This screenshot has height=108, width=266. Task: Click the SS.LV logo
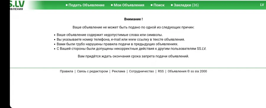point(17,5)
